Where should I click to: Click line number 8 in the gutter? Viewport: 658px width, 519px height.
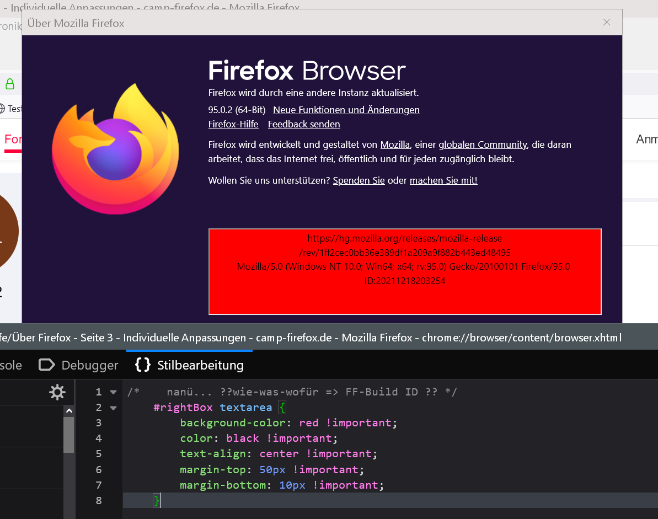coord(99,501)
